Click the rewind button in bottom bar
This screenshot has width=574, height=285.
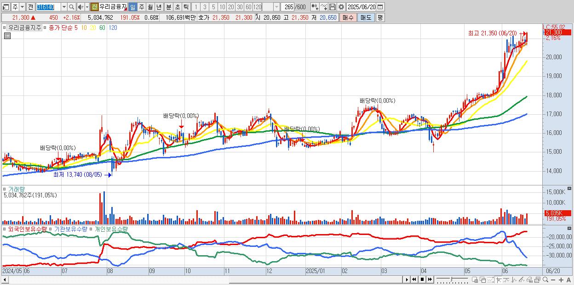[x=414, y=279]
